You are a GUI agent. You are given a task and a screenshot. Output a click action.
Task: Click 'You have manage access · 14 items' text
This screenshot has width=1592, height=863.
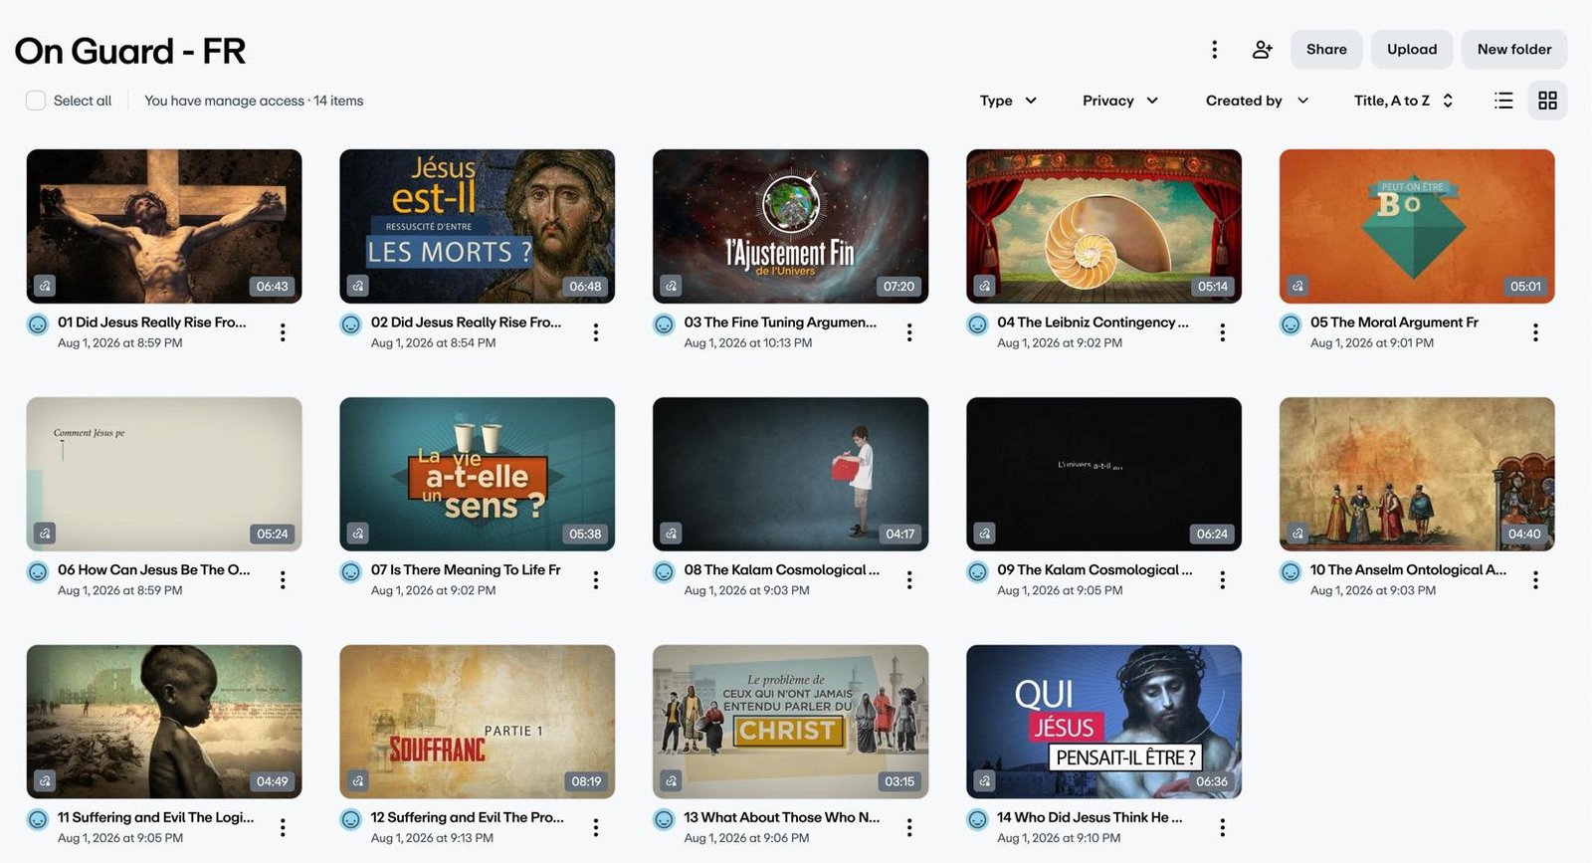tap(254, 101)
